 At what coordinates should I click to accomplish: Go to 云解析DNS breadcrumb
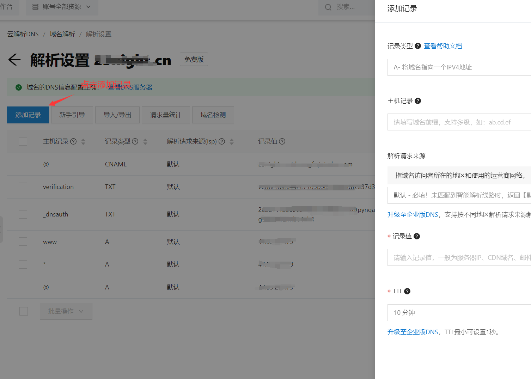[23, 34]
